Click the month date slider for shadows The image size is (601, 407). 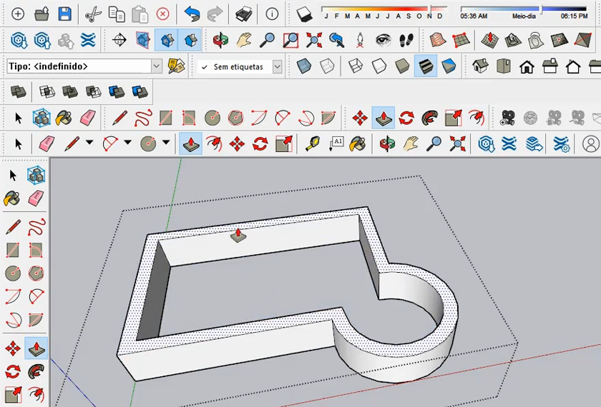click(379, 11)
